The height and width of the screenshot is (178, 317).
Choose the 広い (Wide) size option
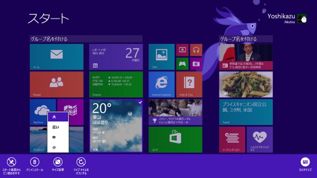[58, 127]
